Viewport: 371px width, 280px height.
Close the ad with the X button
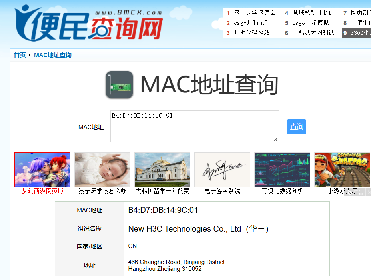click(x=369, y=193)
